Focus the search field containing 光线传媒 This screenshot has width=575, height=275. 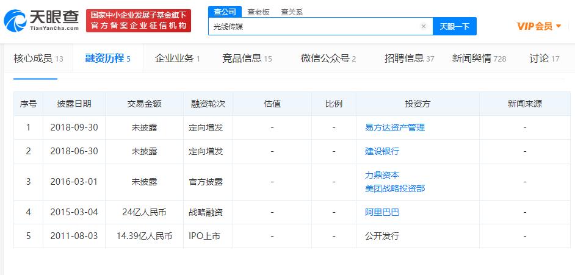pos(320,26)
